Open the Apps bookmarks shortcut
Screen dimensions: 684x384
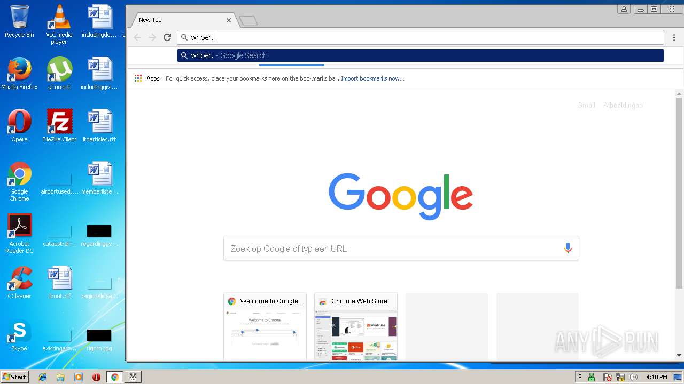[x=147, y=78]
